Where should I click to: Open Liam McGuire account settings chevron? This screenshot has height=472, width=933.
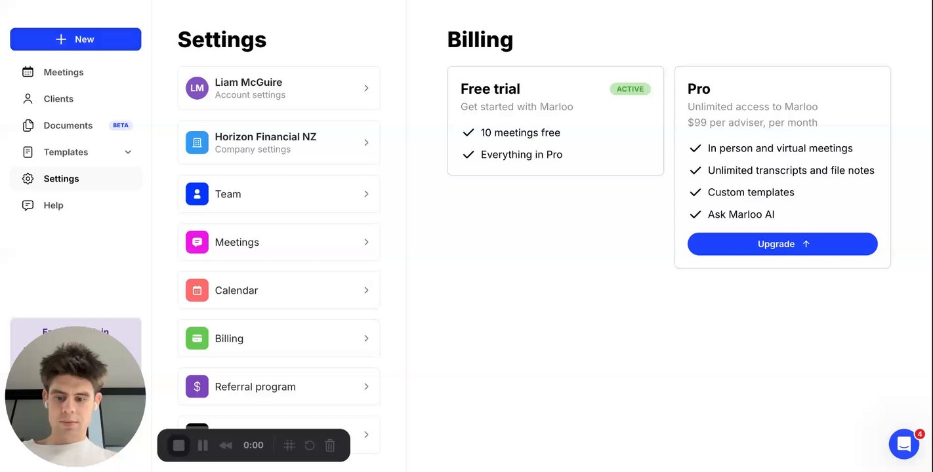pyautogui.click(x=366, y=88)
